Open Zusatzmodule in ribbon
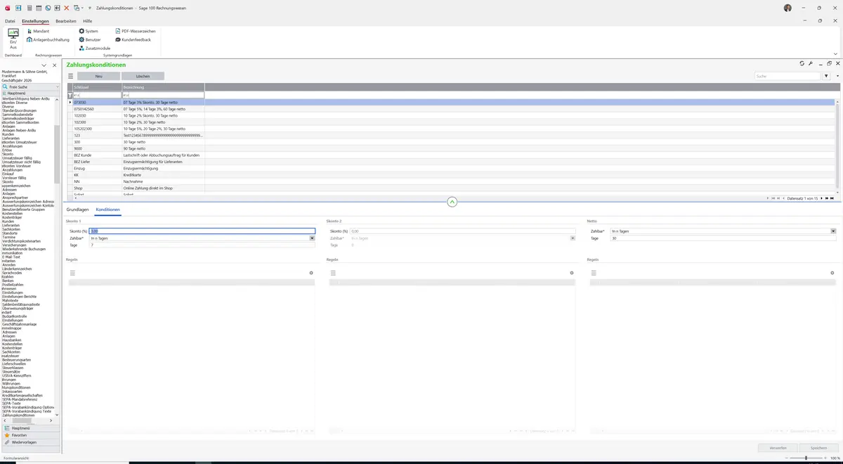 tap(95, 49)
